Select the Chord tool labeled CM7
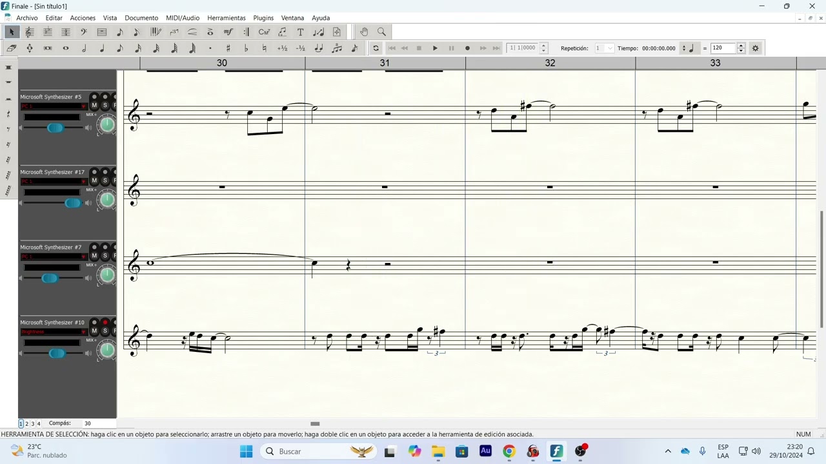The width and height of the screenshot is (826, 464). coord(265,32)
